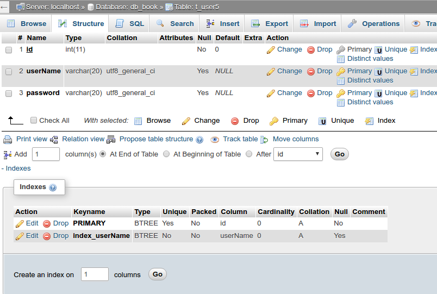Click the Print view printer icon
This screenshot has width=437, height=294.
(x=8, y=139)
